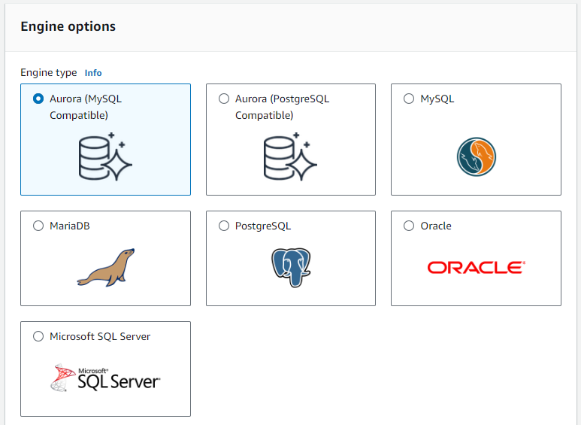This screenshot has width=581, height=425.
Task: Open the Info link beside Engine type
Action: point(93,73)
